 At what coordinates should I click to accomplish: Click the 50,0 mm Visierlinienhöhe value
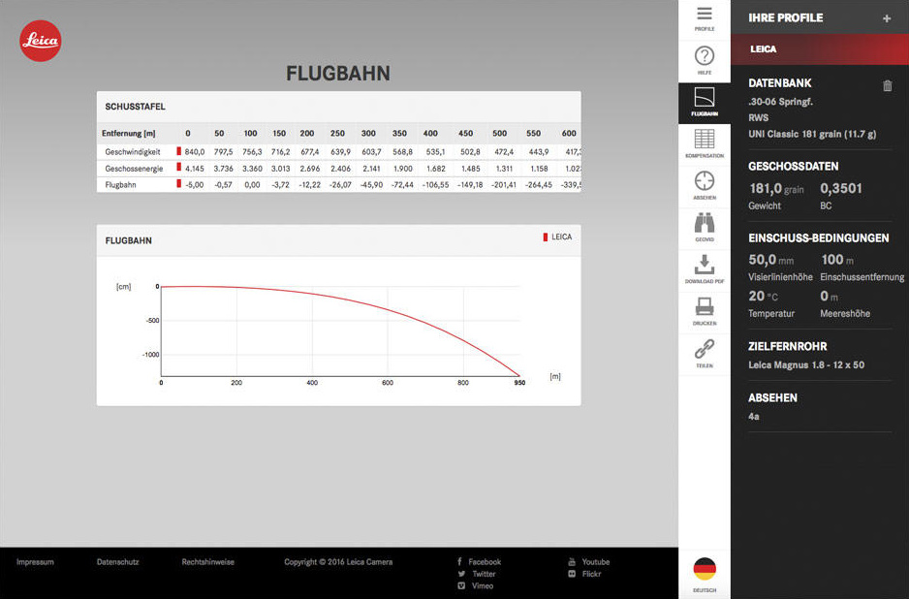pyautogui.click(x=771, y=260)
